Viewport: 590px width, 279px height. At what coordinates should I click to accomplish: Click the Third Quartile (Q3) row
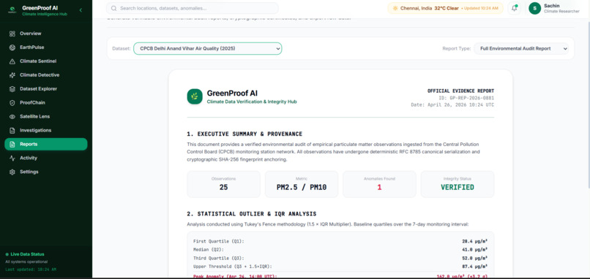tap(340, 259)
